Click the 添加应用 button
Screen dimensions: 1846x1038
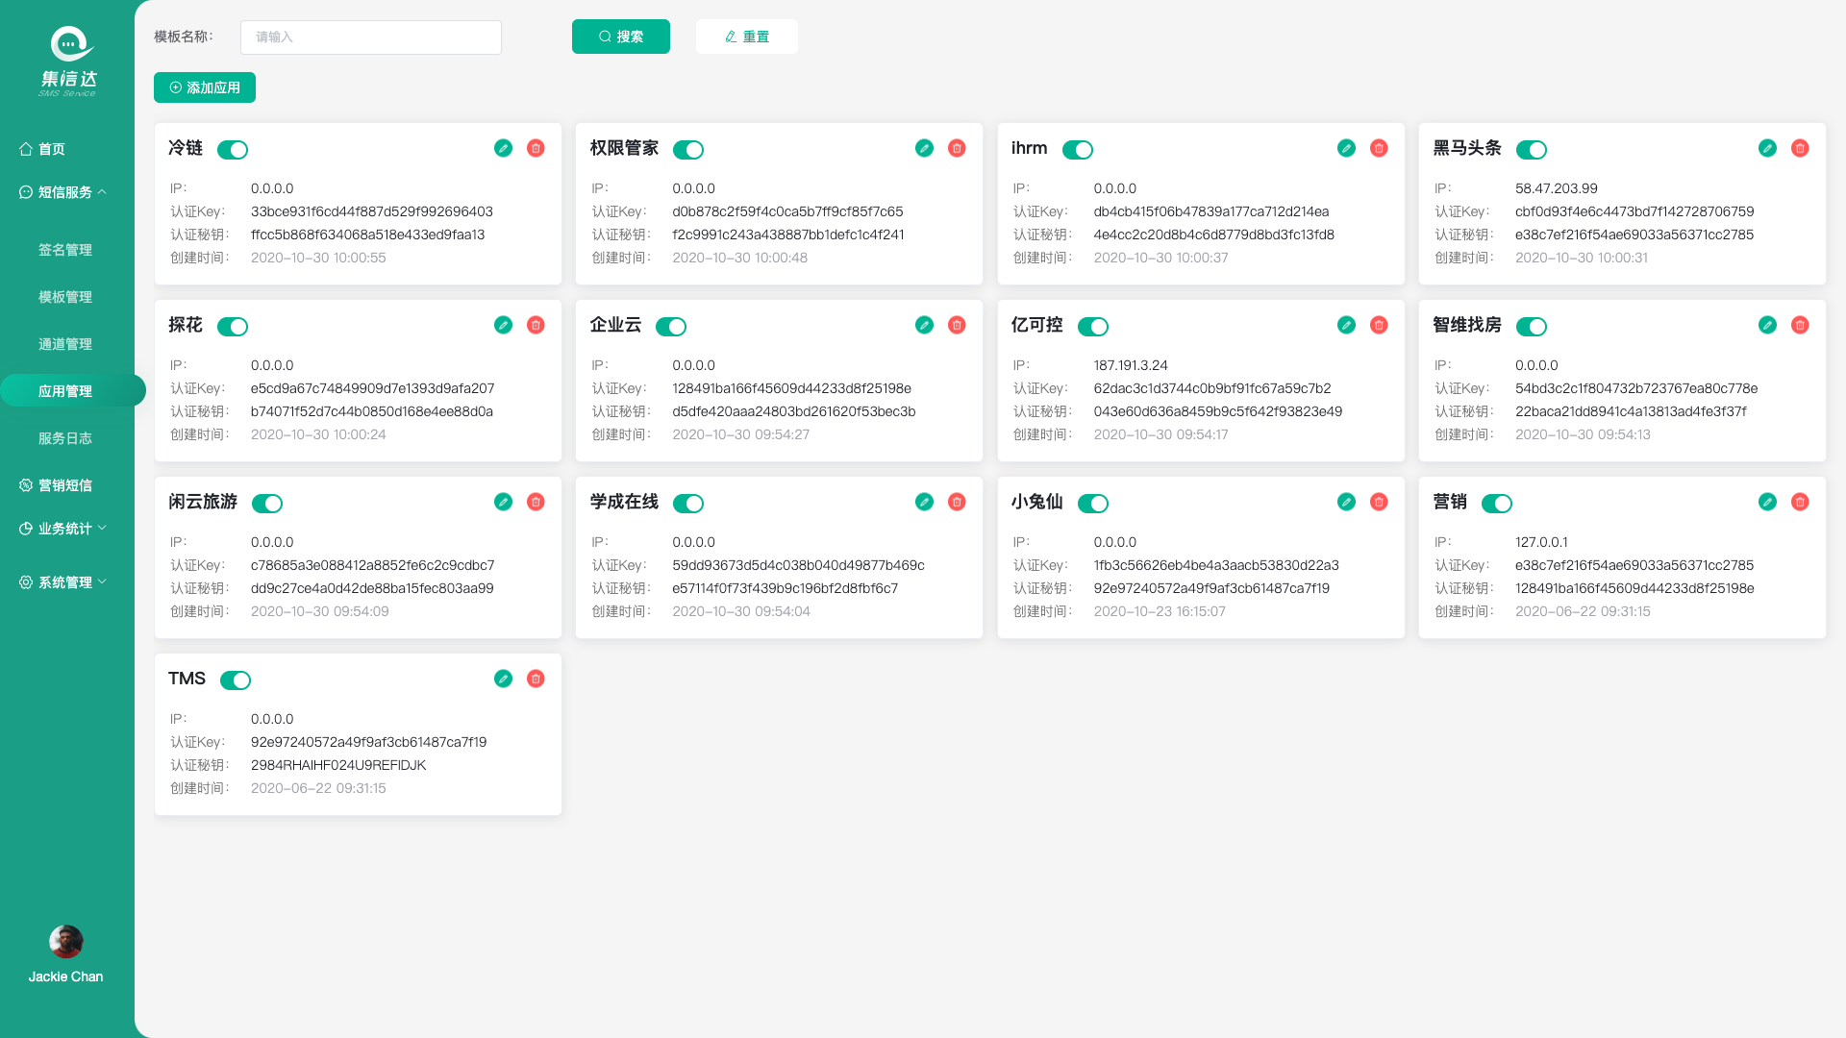(205, 87)
